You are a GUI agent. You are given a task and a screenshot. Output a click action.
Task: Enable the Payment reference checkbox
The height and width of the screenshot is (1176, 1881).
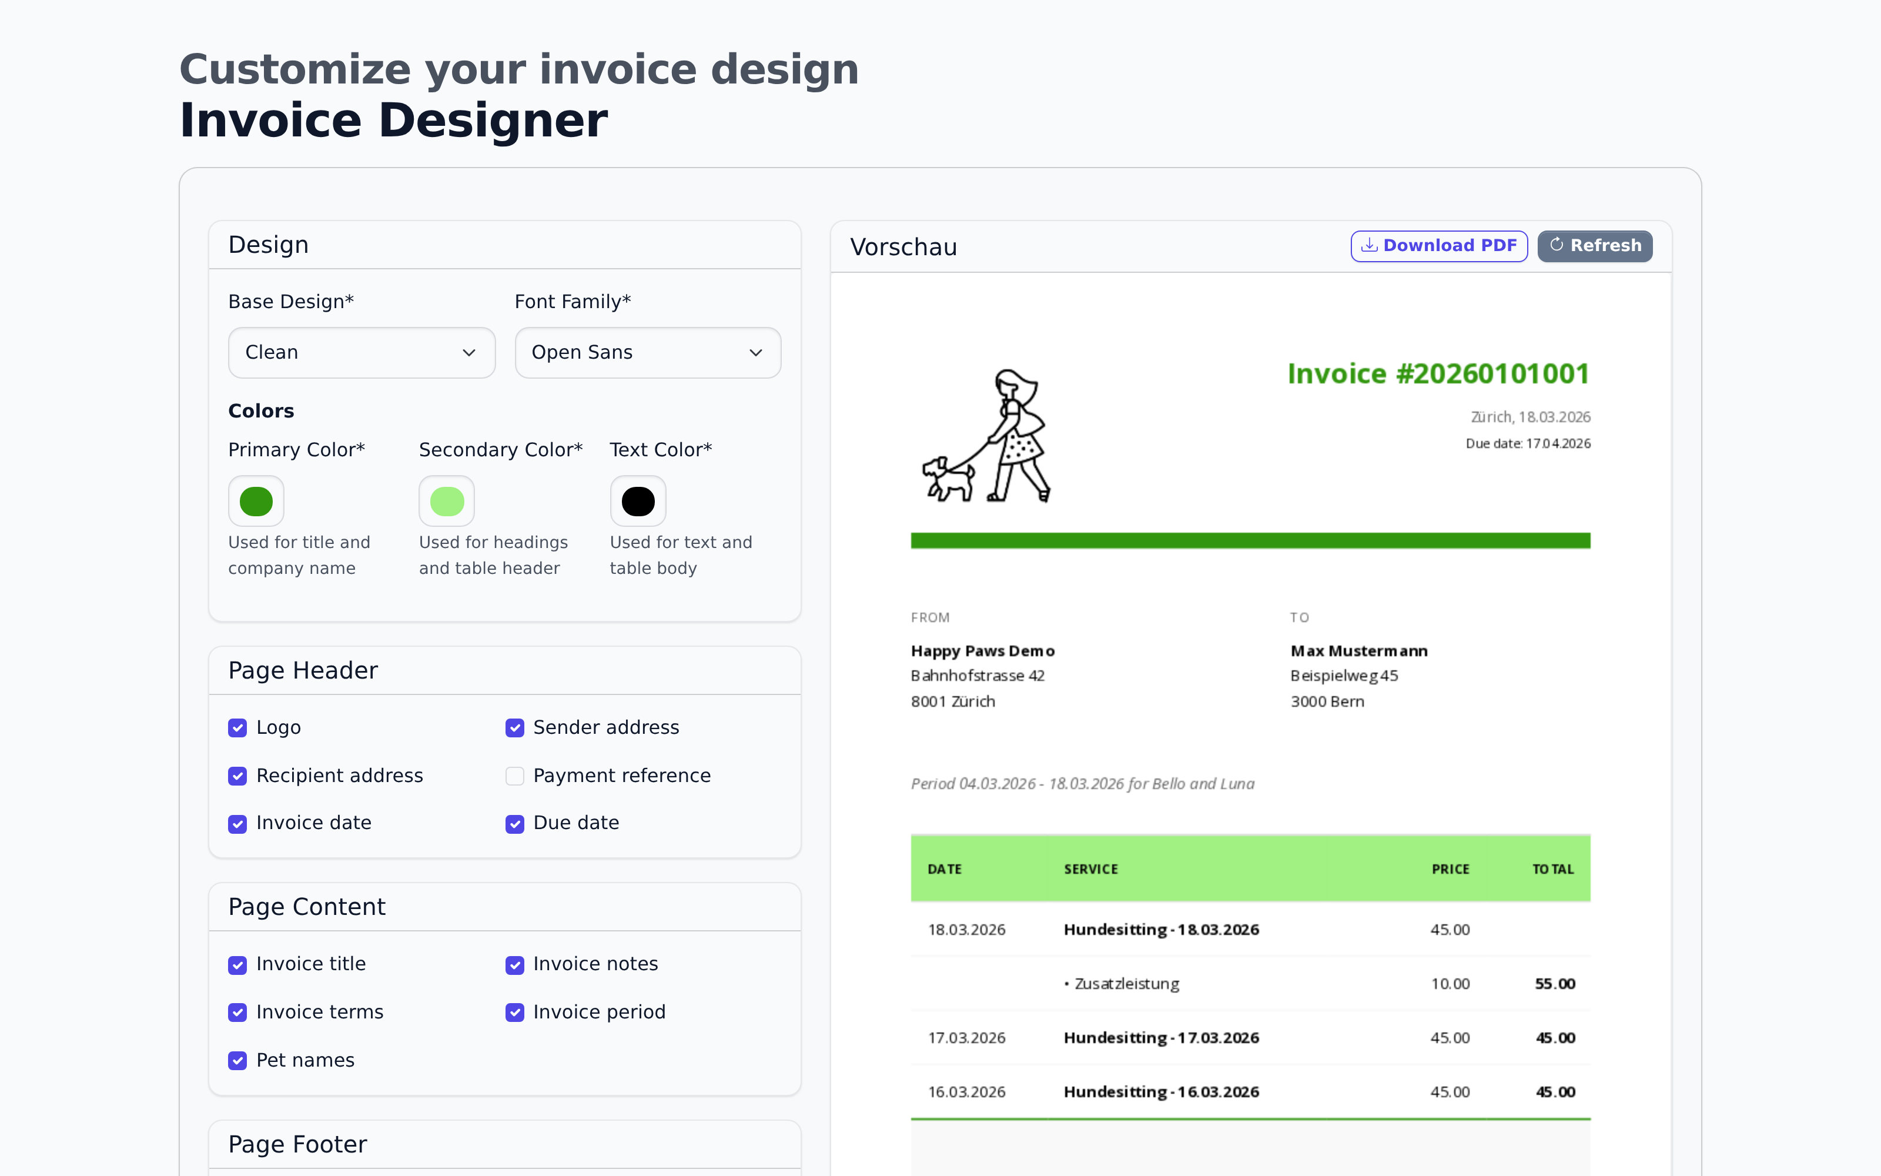(514, 776)
